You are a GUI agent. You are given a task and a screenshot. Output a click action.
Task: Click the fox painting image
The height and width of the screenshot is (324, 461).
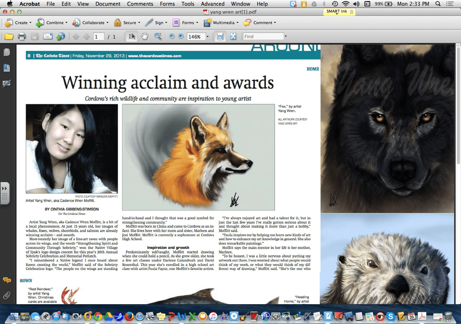[198, 157]
